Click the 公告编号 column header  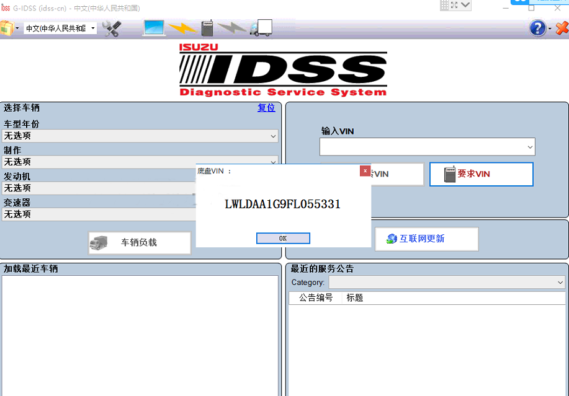coord(316,298)
